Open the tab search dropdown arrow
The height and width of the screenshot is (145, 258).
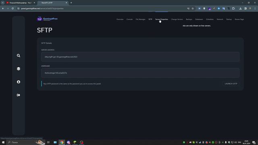3,3
